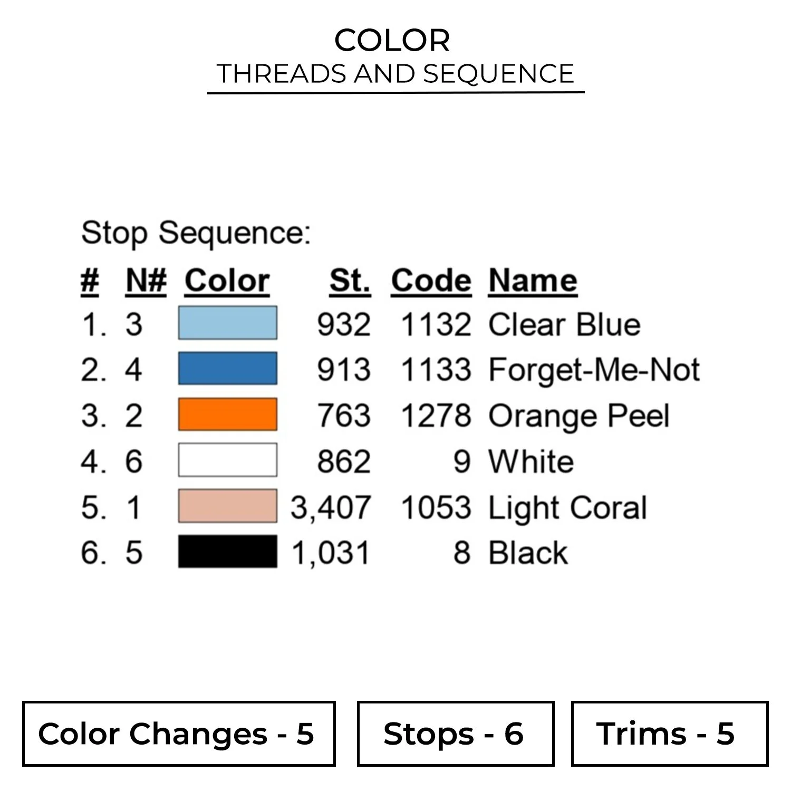Click the Black color swatch
Screen dimensions: 791x791
point(227,552)
